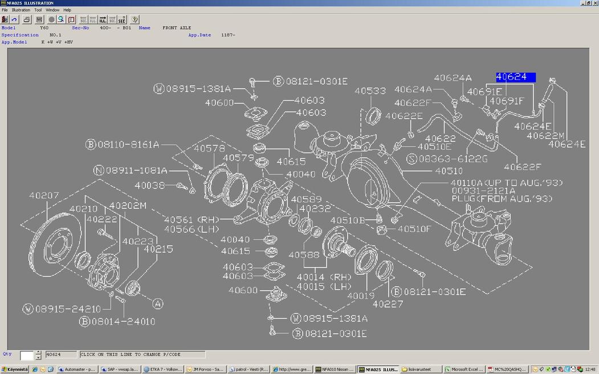The width and height of the screenshot is (599, 374).
Task: Open the Illustration menu
Action: pyautogui.click(x=21, y=10)
